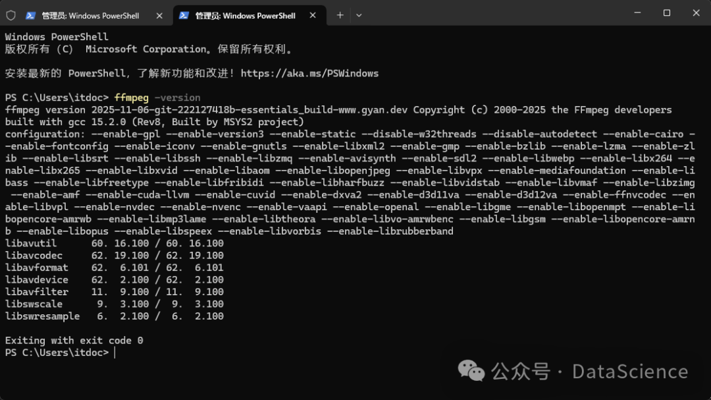Viewport: 711px width, 400px height.
Task: Click the '-version' argument text
Action: pos(177,98)
